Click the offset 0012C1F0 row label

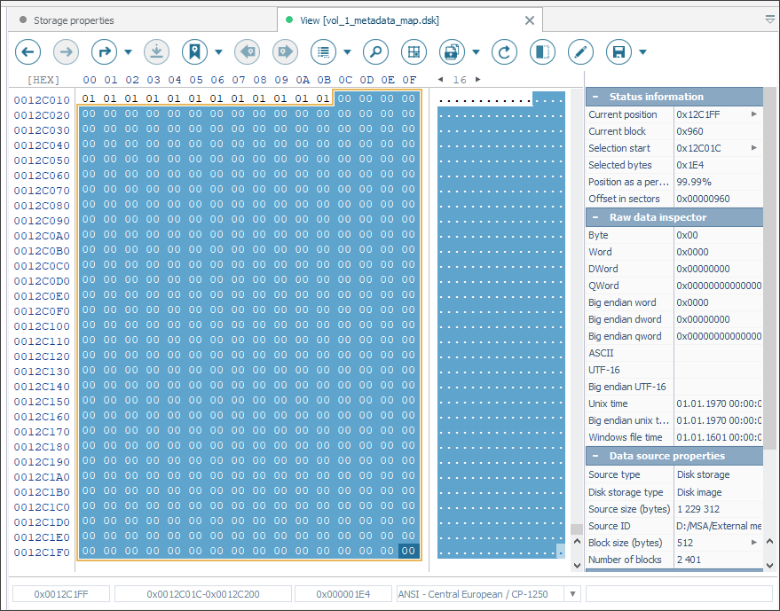(42, 552)
